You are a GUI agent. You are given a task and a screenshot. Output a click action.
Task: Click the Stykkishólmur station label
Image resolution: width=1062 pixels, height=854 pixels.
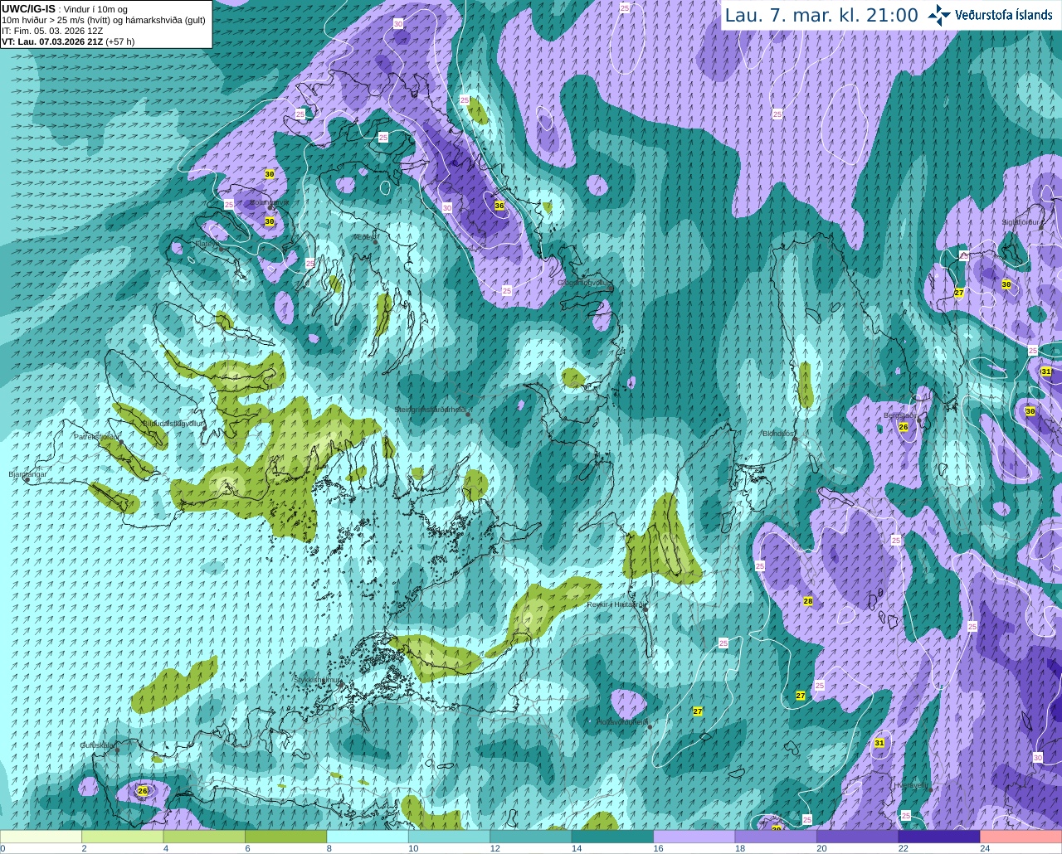click(318, 680)
